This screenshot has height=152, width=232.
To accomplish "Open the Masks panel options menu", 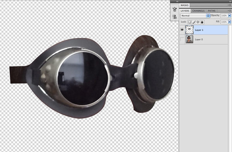I will 229,5.
